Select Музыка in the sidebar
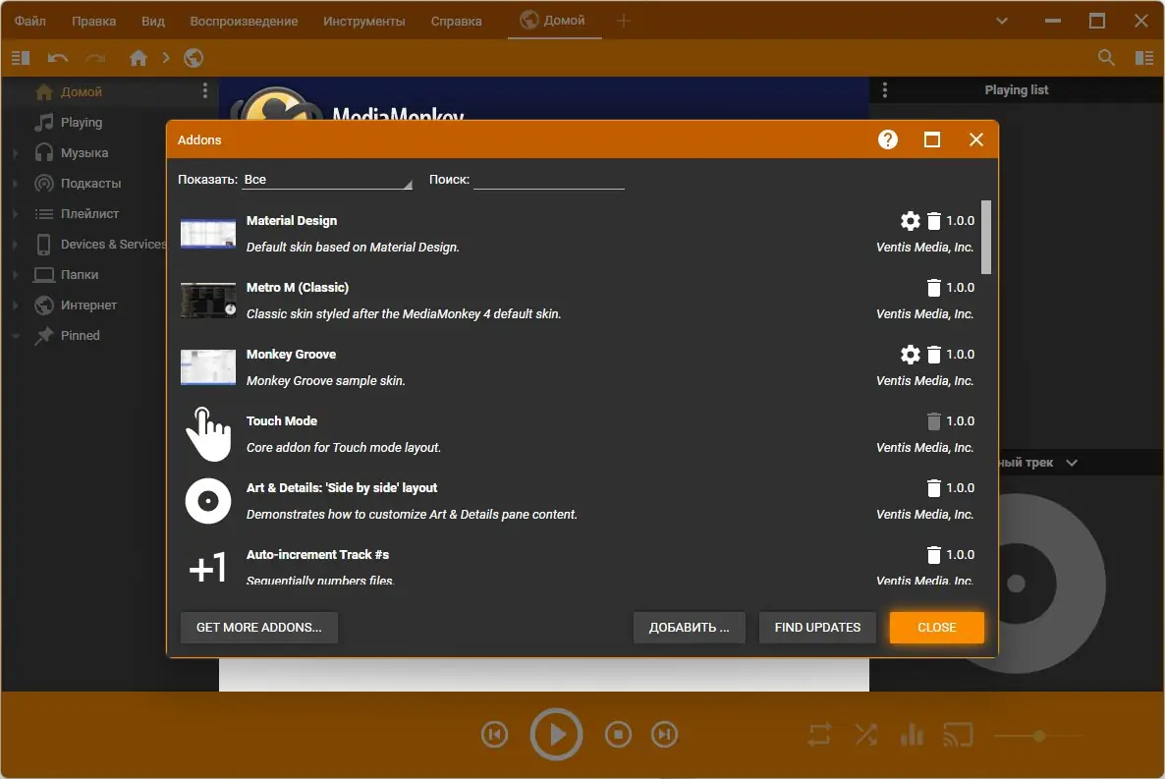Viewport: 1165px width, 779px height. (83, 153)
